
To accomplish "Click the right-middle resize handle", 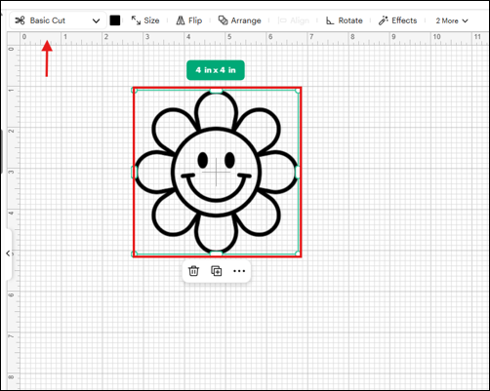I will tap(298, 172).
